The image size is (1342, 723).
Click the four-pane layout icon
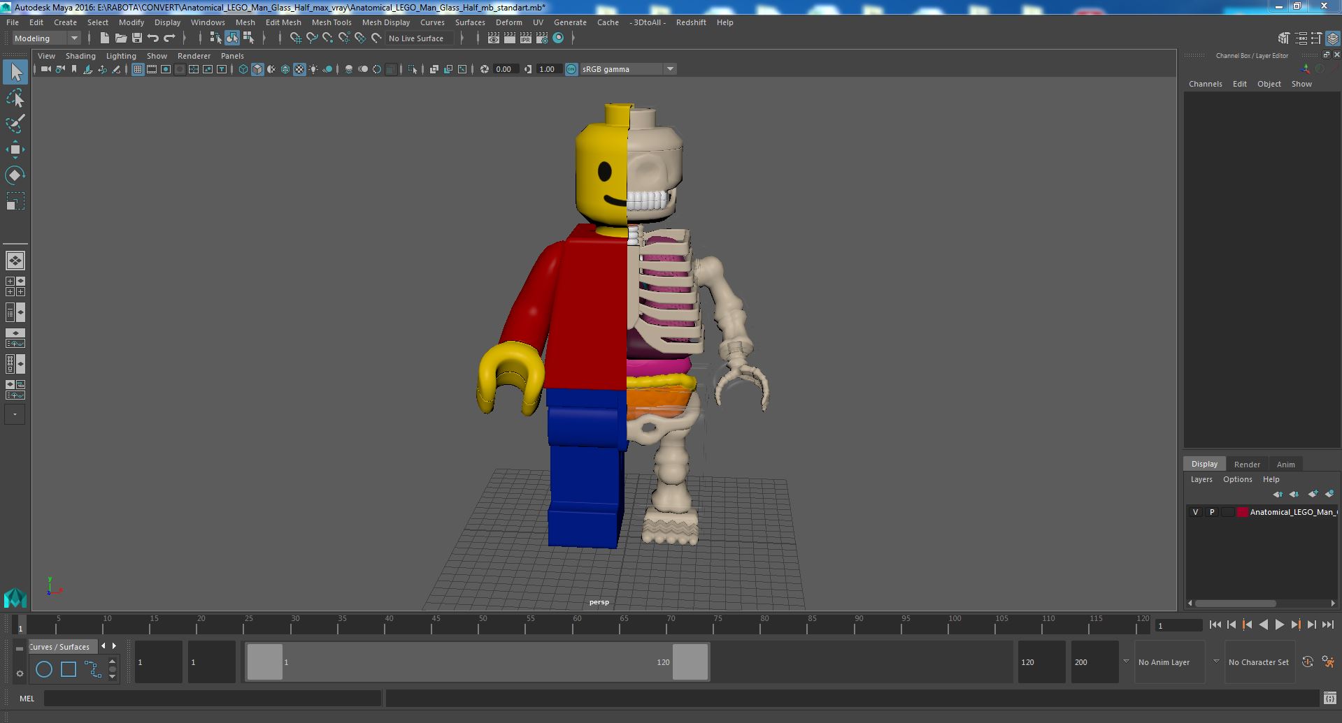(15, 286)
